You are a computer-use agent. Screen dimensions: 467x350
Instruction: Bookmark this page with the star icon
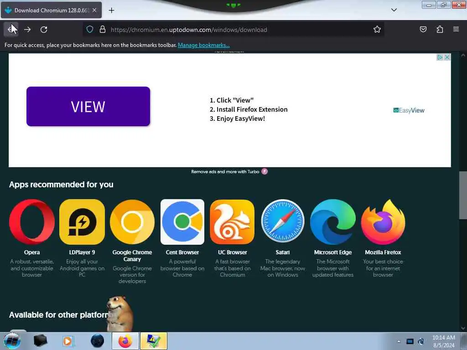pyautogui.click(x=377, y=29)
